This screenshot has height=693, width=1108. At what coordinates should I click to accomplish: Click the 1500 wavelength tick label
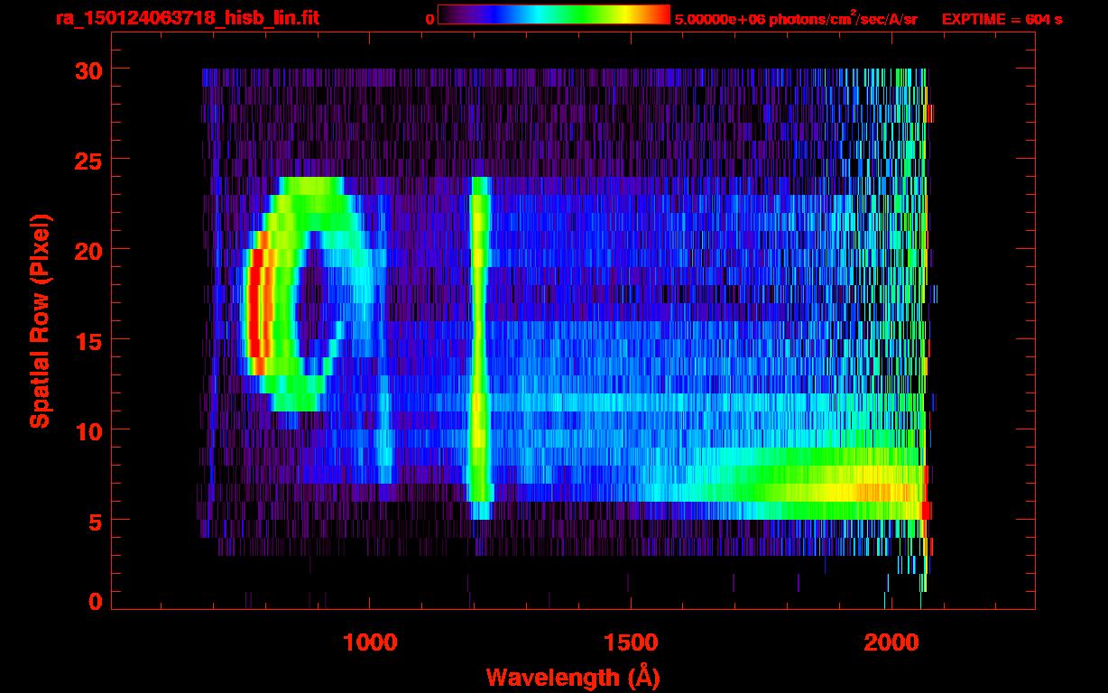click(x=630, y=642)
